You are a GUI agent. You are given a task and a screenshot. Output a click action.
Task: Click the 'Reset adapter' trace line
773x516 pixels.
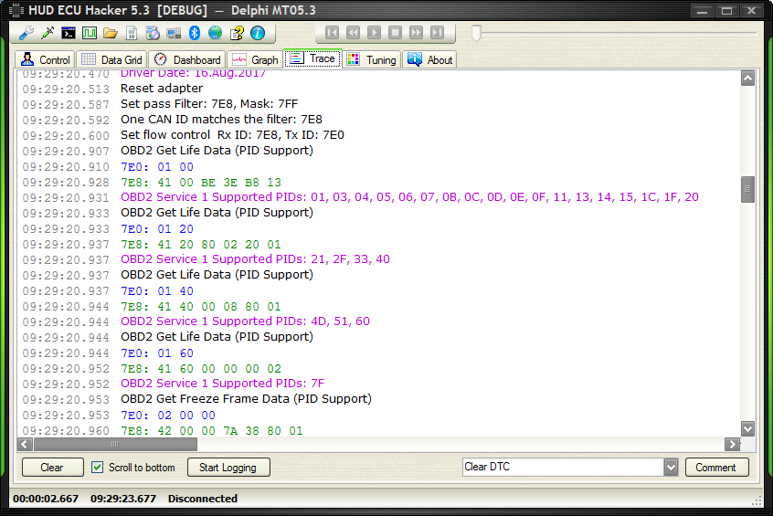pyautogui.click(x=162, y=89)
